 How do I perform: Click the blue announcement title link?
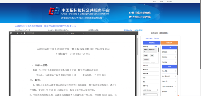[45, 26]
